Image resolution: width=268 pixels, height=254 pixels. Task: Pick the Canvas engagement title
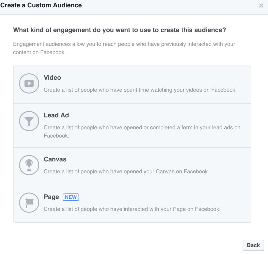[x=55, y=159]
